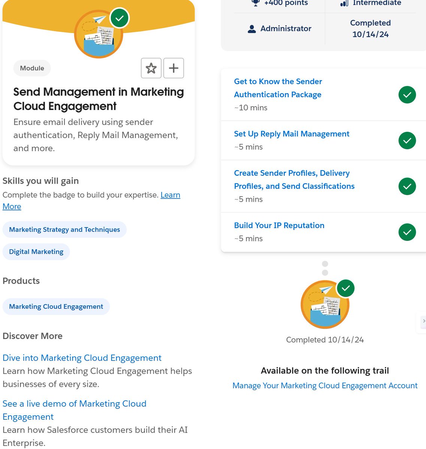426x449 pixels.
Task: Click checkmark beside Get to Know Sender Authentication
Action: tap(407, 95)
